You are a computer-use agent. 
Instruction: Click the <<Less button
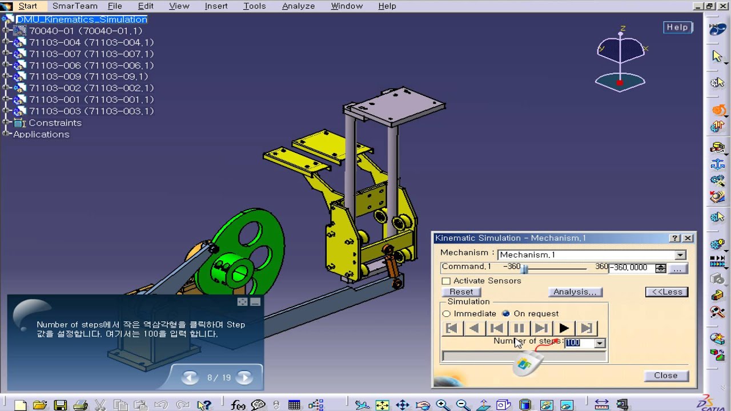click(666, 292)
